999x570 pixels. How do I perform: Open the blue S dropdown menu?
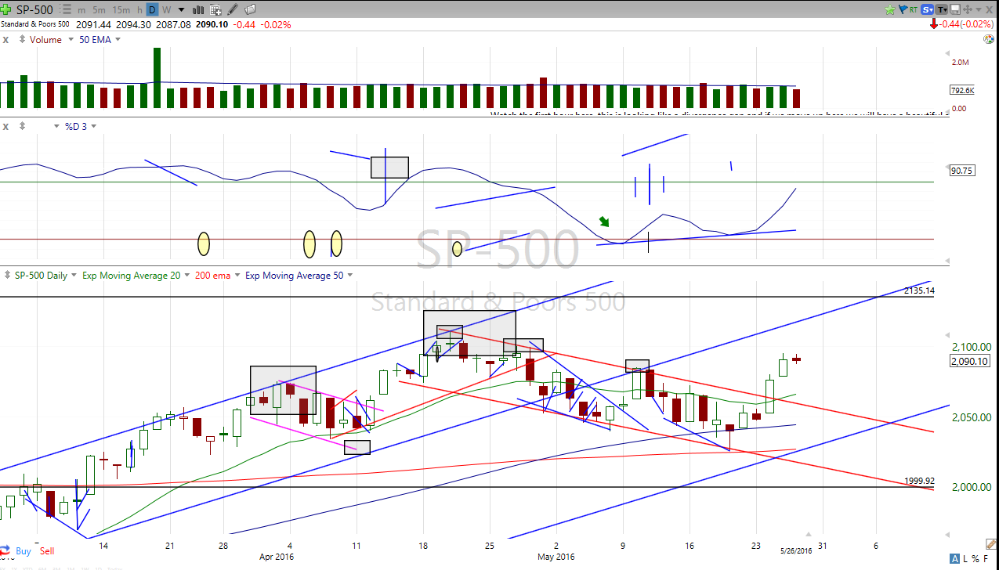[928, 10]
